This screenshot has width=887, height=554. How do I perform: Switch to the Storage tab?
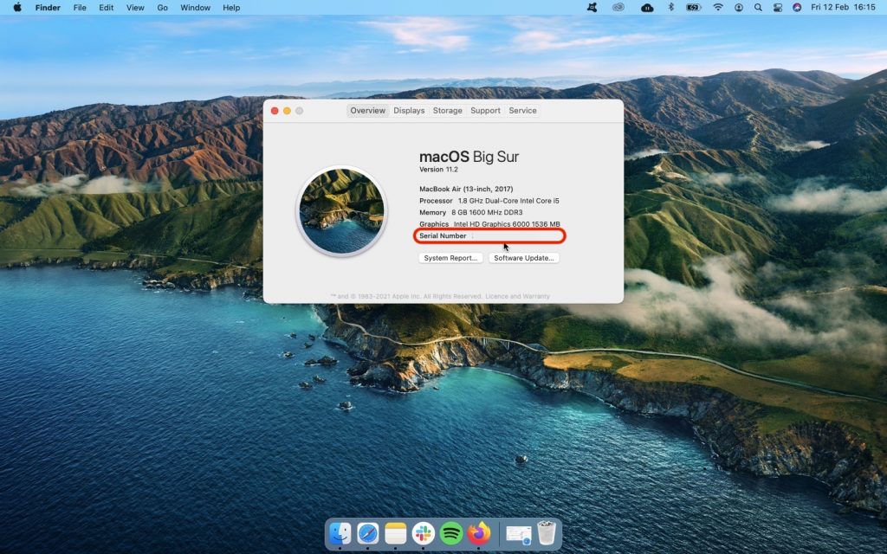pyautogui.click(x=448, y=110)
